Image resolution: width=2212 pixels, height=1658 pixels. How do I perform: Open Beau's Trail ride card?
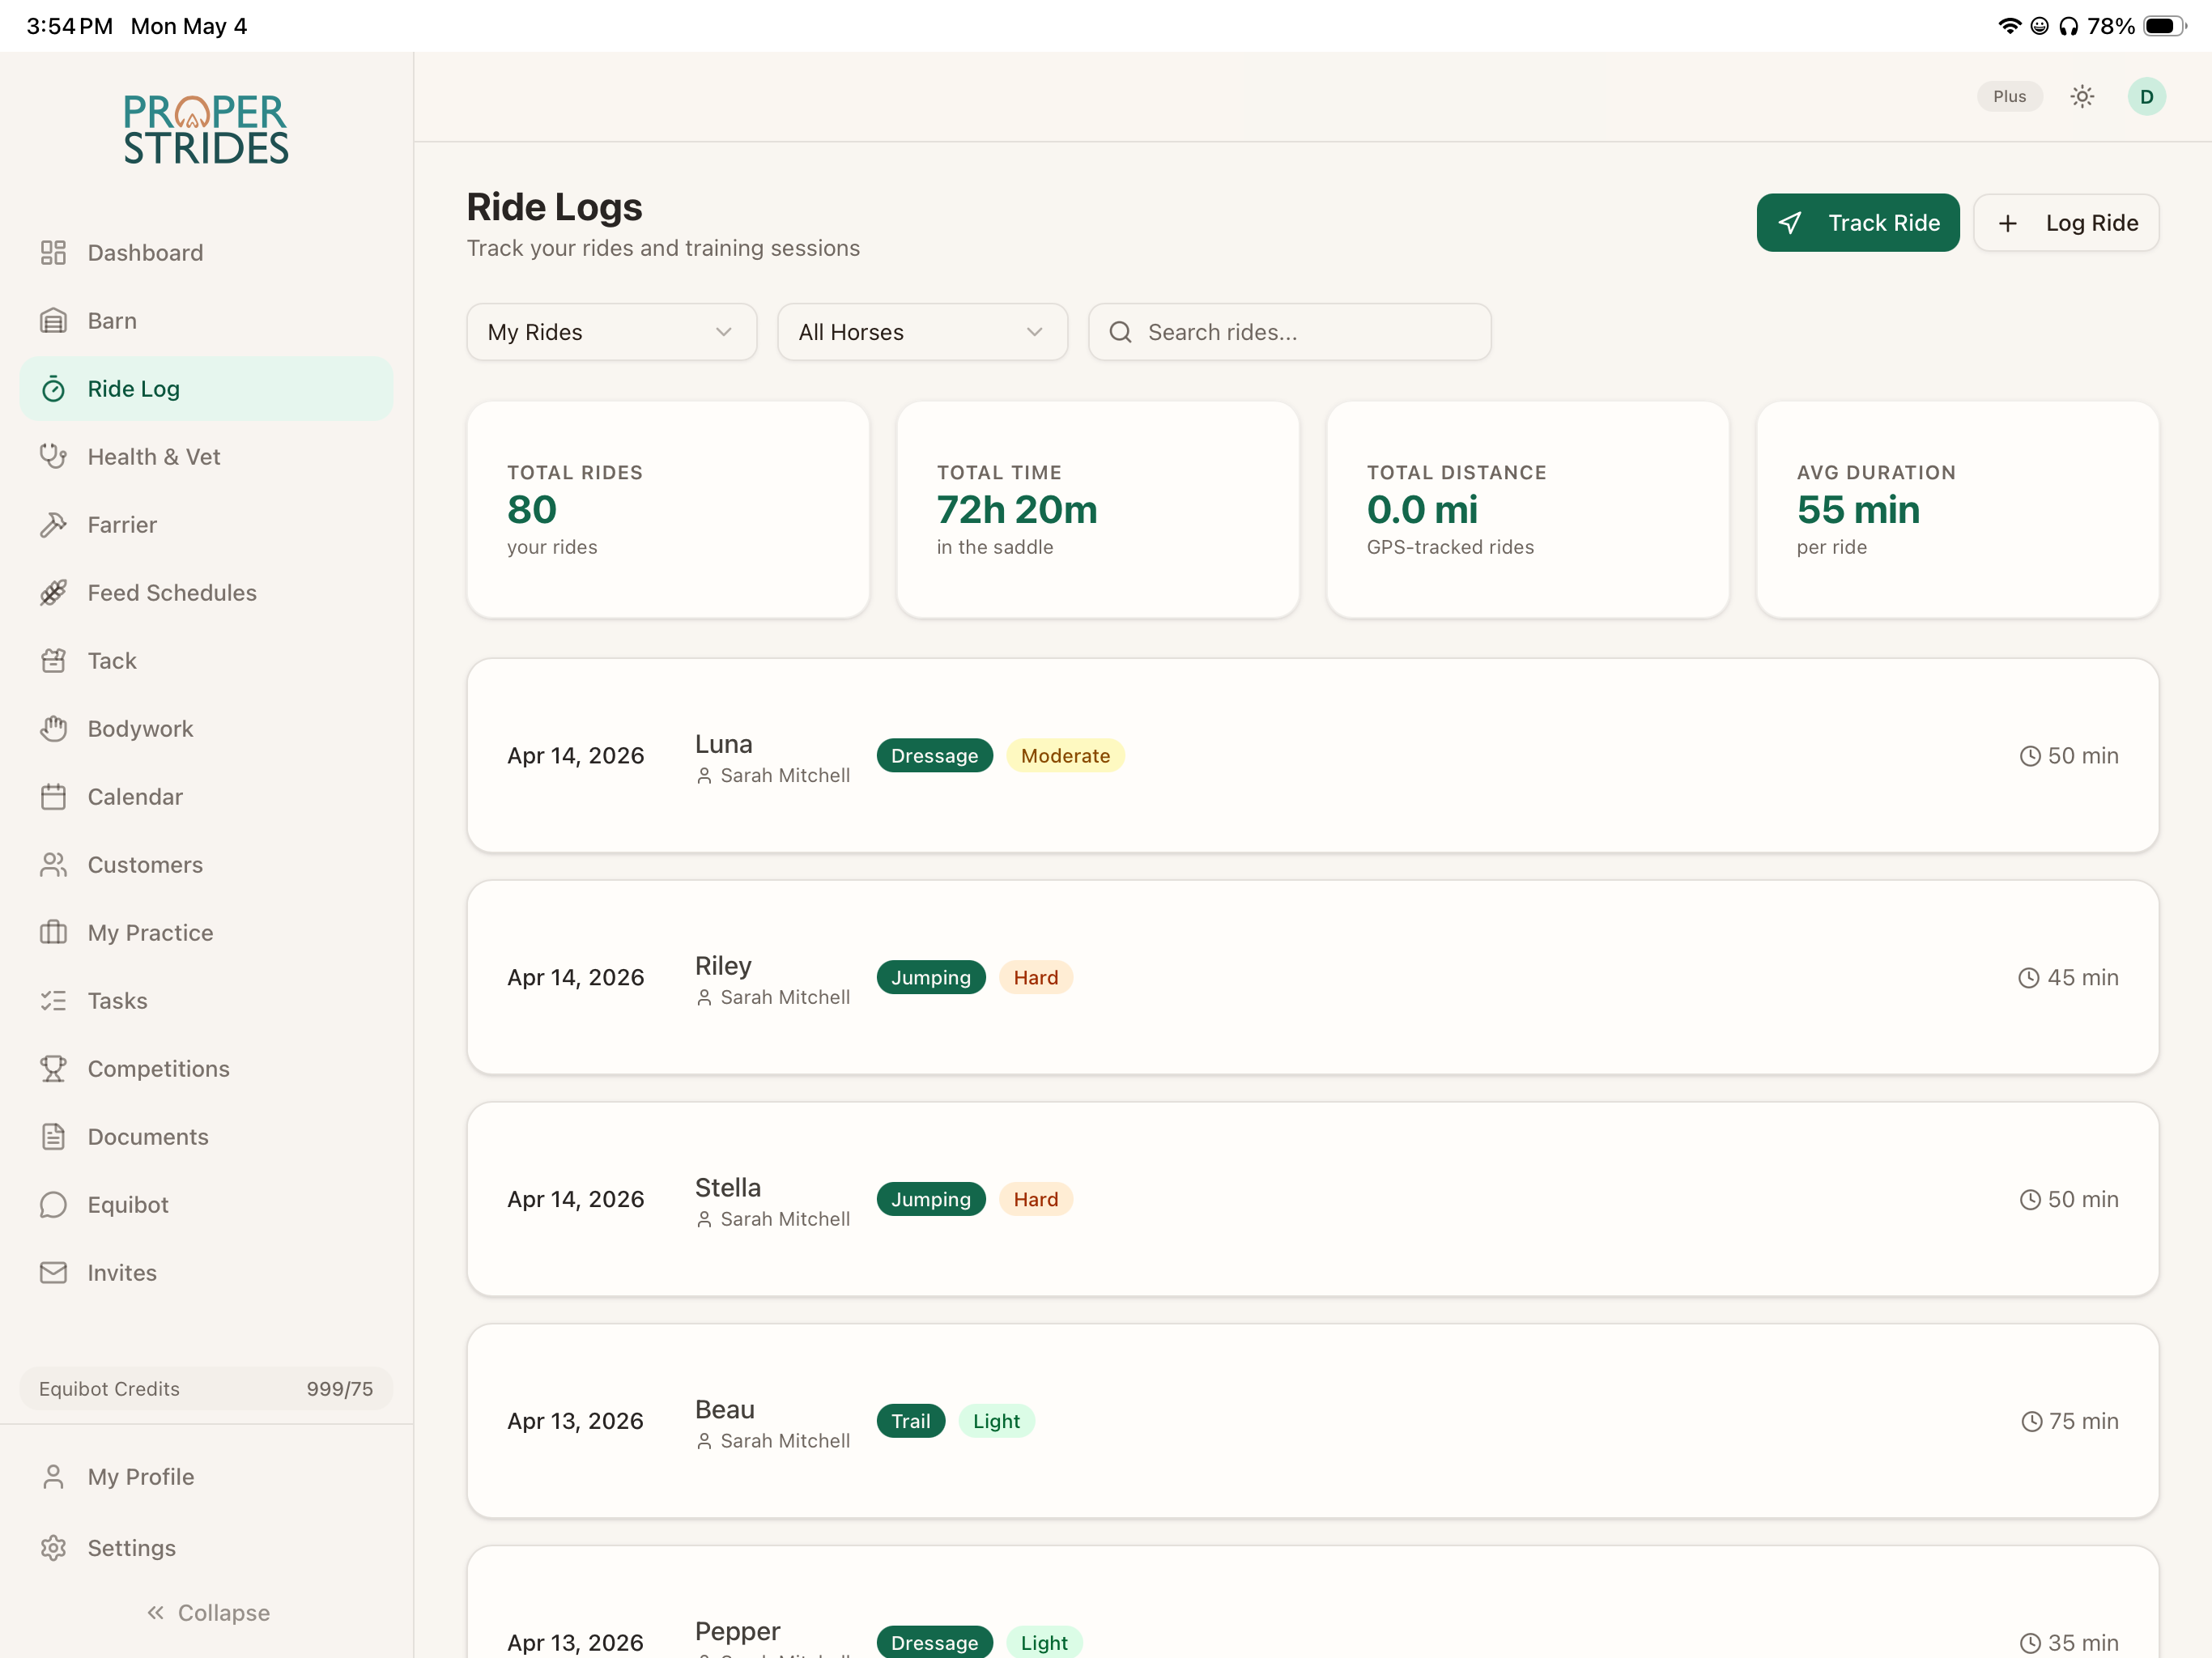(x=1312, y=1421)
